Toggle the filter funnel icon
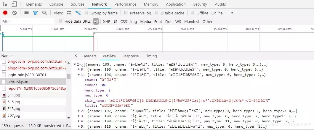Viewport: 314px width, 130px height. (x=36, y=13)
